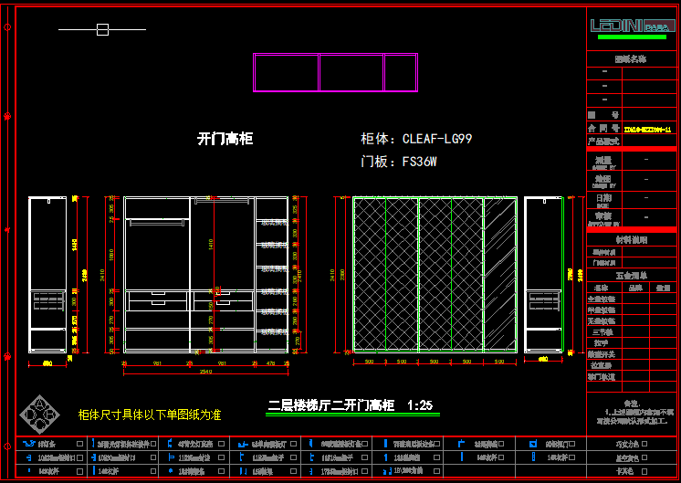Select the magenta cabinet plan view outline
The width and height of the screenshot is (681, 483).
coord(335,73)
